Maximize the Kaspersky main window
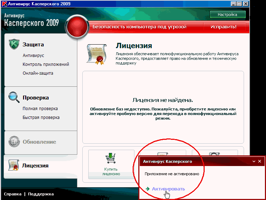Viewport: 266px width, 200px height. click(239, 4)
